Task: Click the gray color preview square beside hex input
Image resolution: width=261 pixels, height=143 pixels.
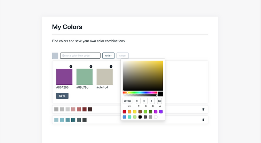Action: [55, 56]
